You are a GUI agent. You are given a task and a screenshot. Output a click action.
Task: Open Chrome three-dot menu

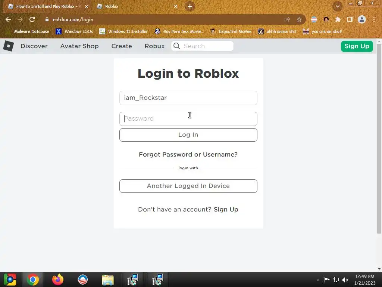(x=374, y=19)
